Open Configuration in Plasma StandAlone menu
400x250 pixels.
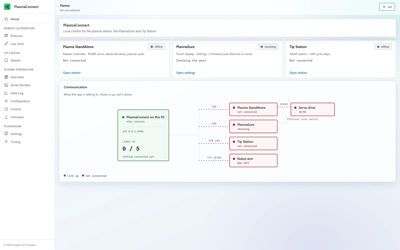[x=27, y=101]
